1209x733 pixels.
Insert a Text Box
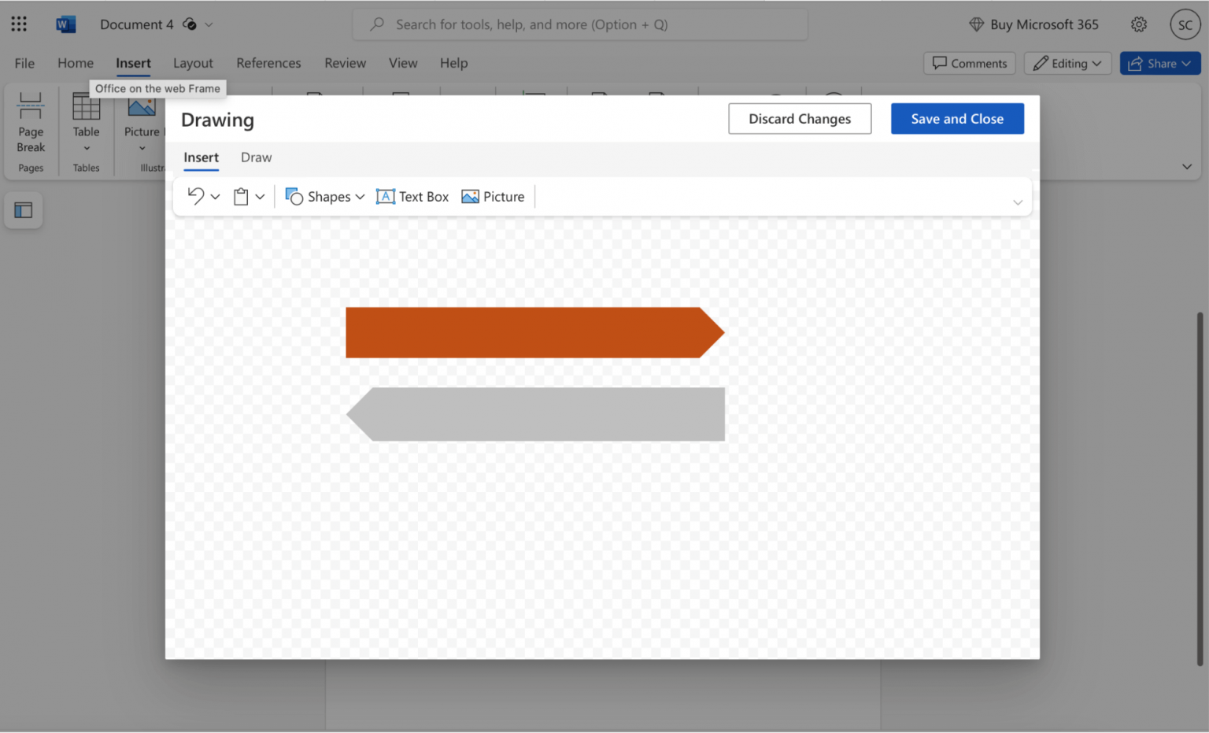click(412, 197)
